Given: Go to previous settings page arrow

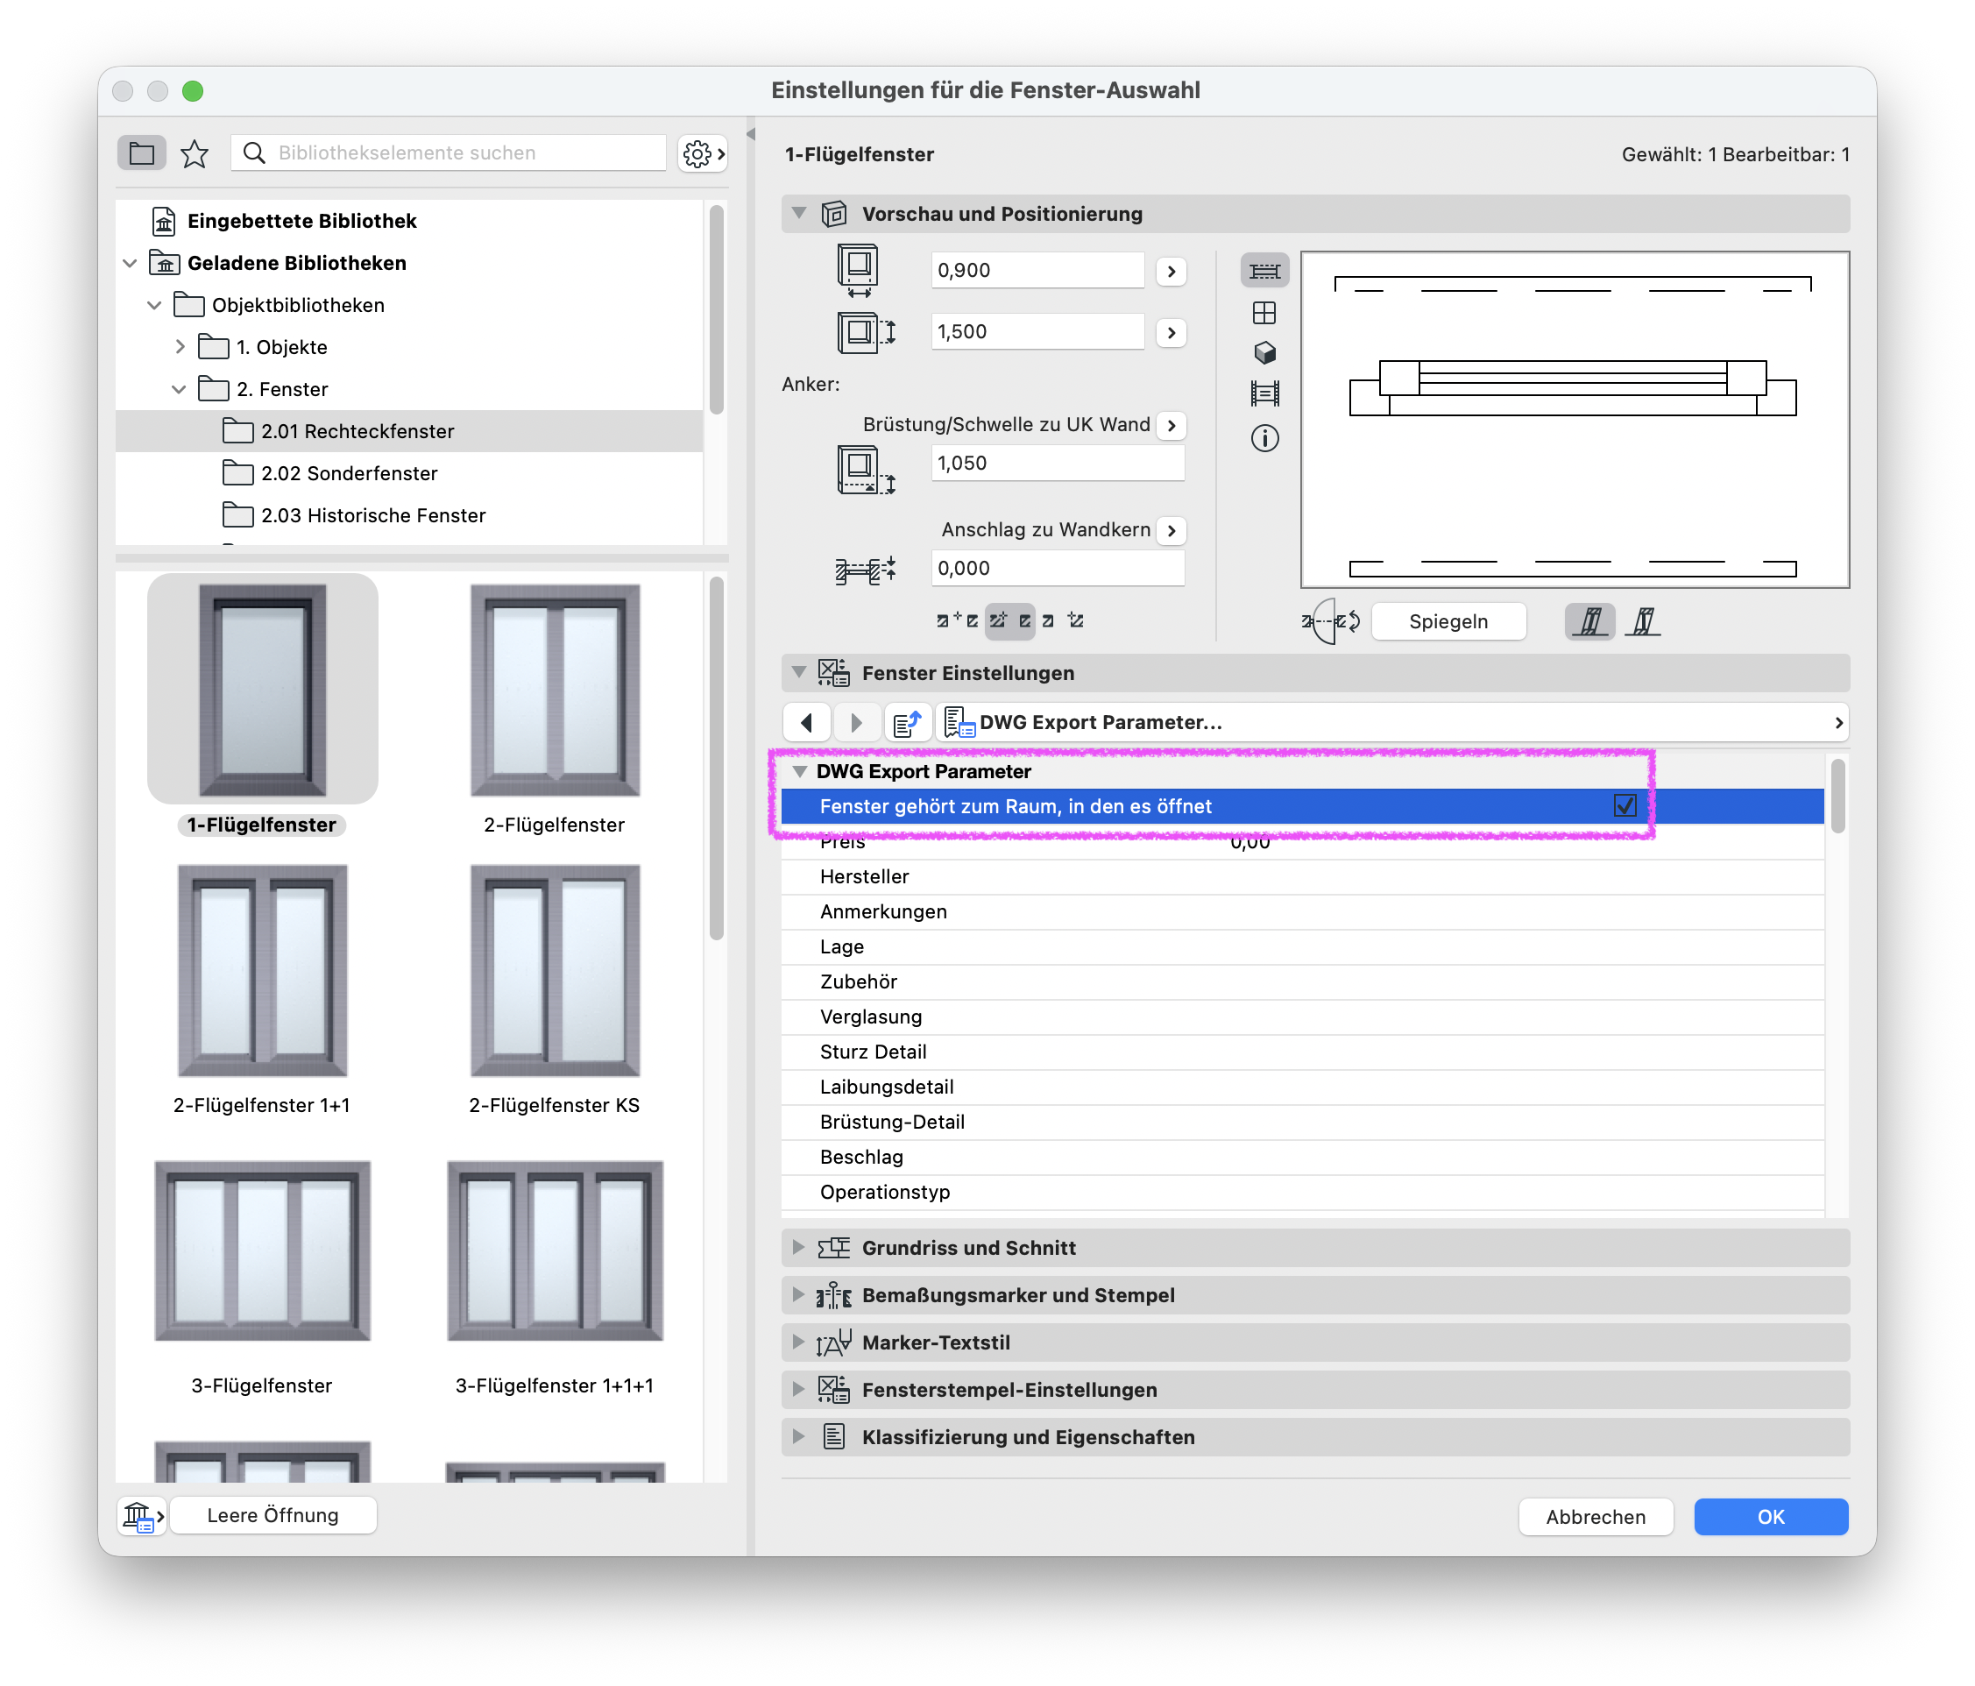Looking at the screenshot, I should (806, 724).
